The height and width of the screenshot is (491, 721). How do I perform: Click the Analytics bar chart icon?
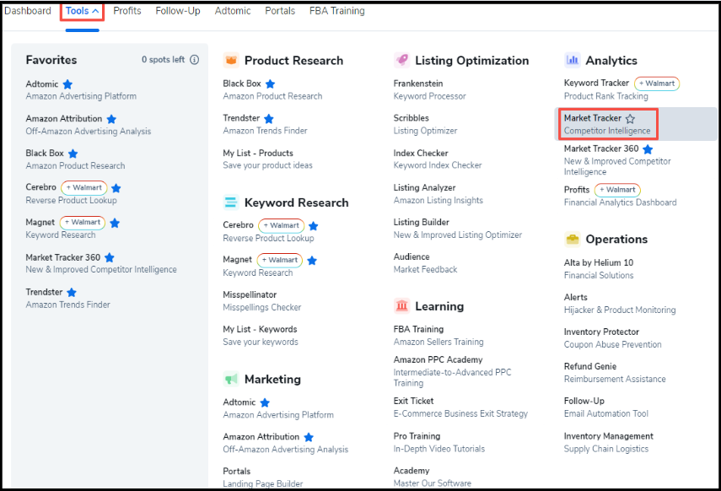point(573,60)
